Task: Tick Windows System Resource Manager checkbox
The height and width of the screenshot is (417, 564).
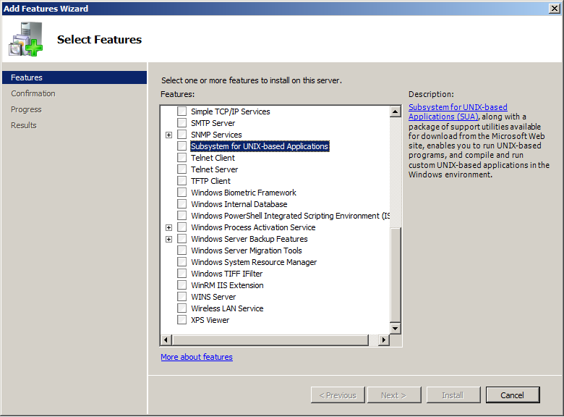Action: 182,262
